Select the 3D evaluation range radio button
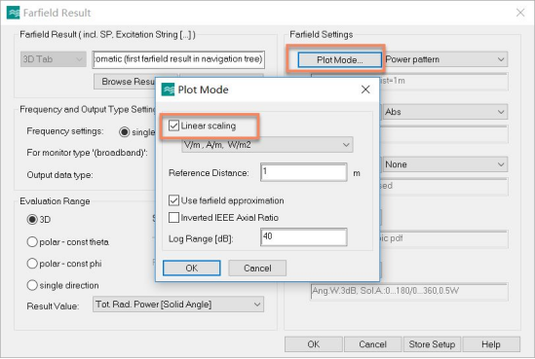Screen dimensions: 535x359 click(x=32, y=219)
